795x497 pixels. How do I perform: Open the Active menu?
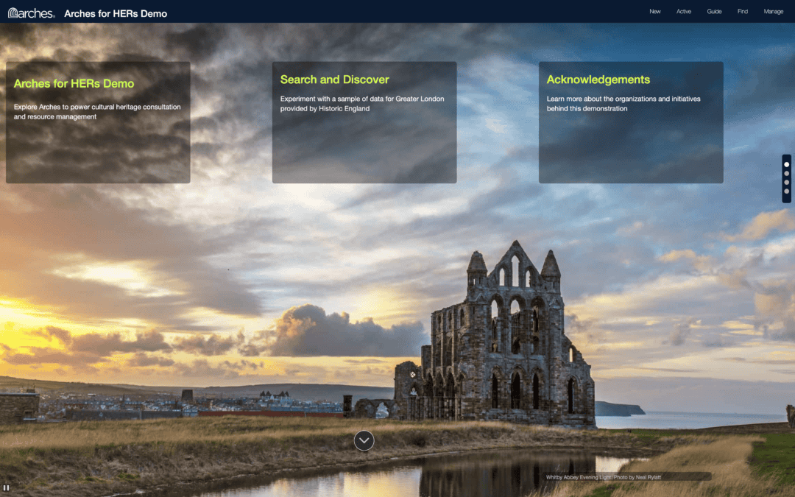[684, 11]
